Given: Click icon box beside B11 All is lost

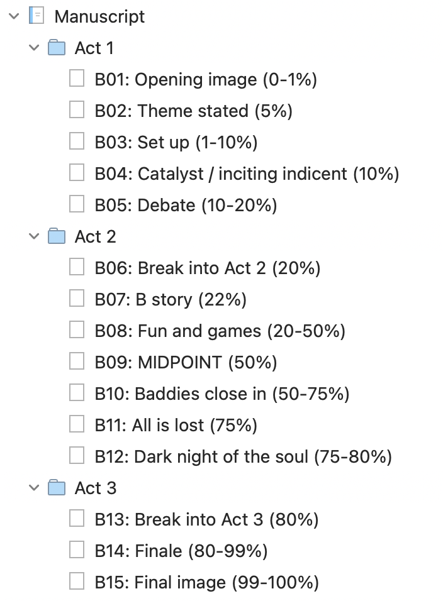Looking at the screenshot, I should pos(77,424).
